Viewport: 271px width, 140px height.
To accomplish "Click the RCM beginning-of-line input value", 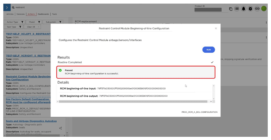I will [131, 88].
